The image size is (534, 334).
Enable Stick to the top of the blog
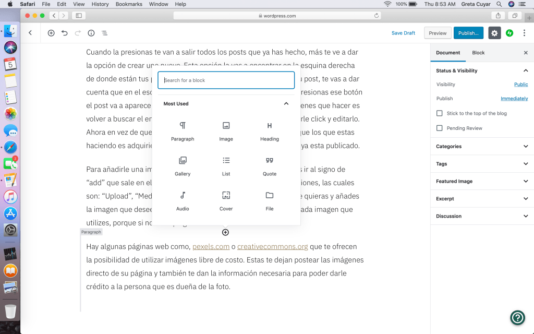point(440,113)
